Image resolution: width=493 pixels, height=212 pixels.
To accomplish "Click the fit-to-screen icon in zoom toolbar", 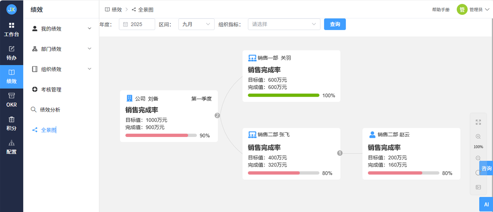I will click(x=478, y=122).
